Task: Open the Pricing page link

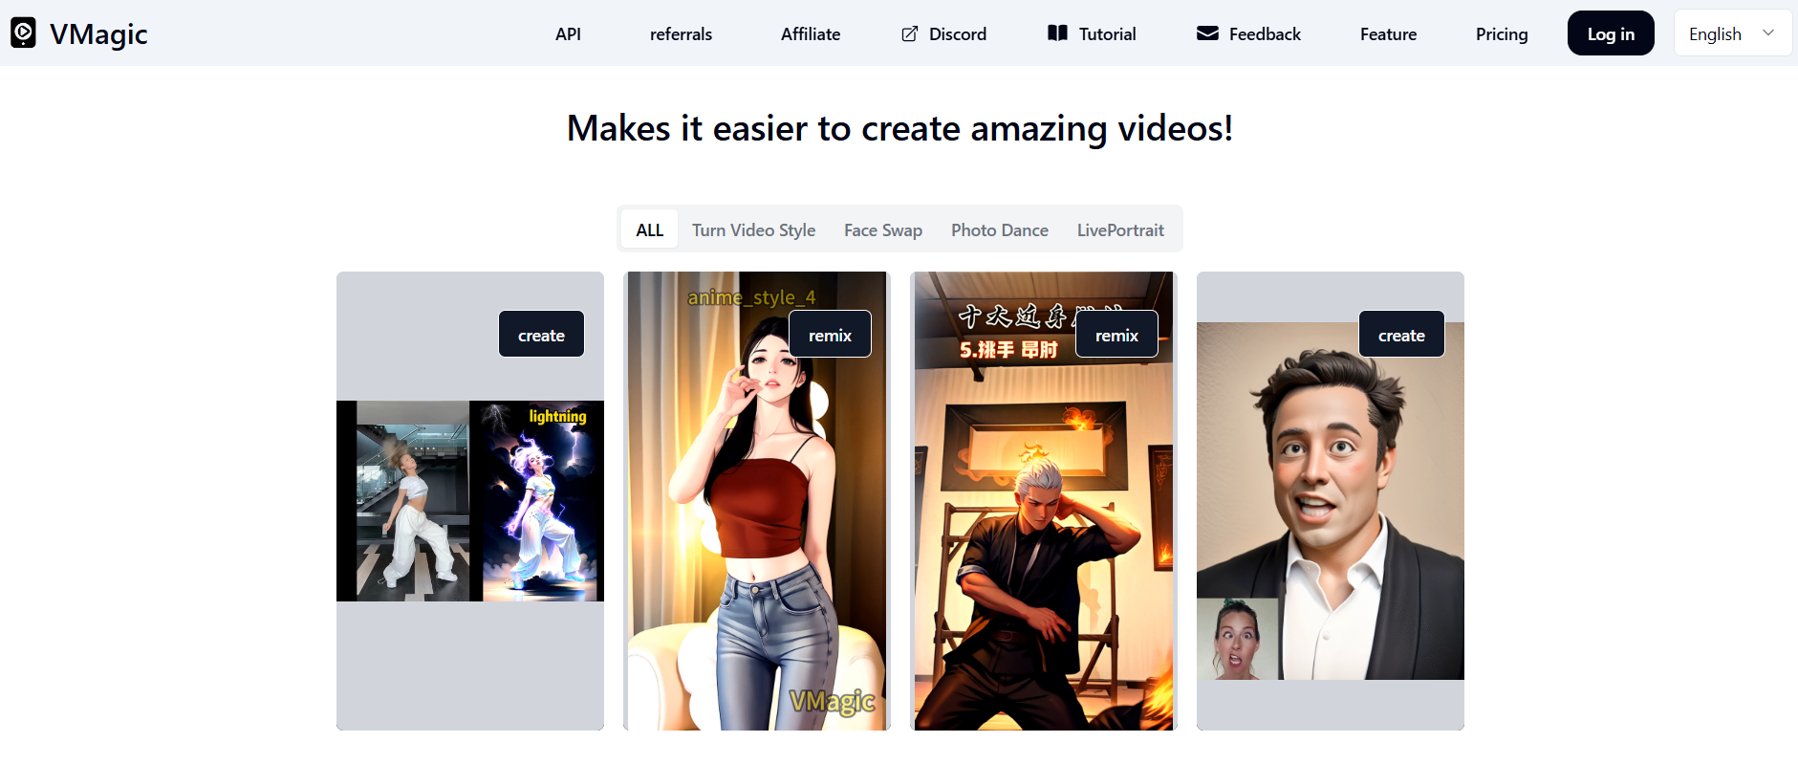Action: (x=1502, y=33)
